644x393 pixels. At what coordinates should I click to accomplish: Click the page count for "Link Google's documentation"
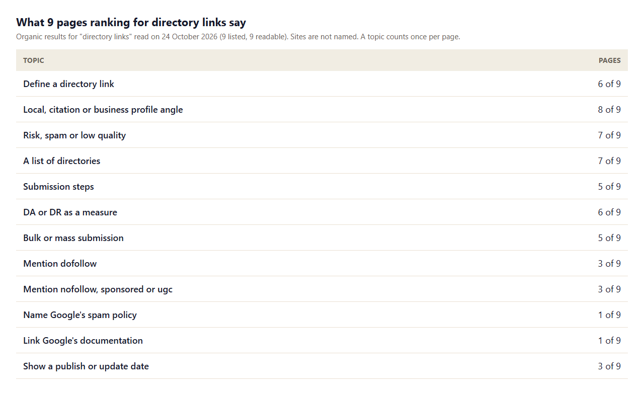click(x=609, y=341)
